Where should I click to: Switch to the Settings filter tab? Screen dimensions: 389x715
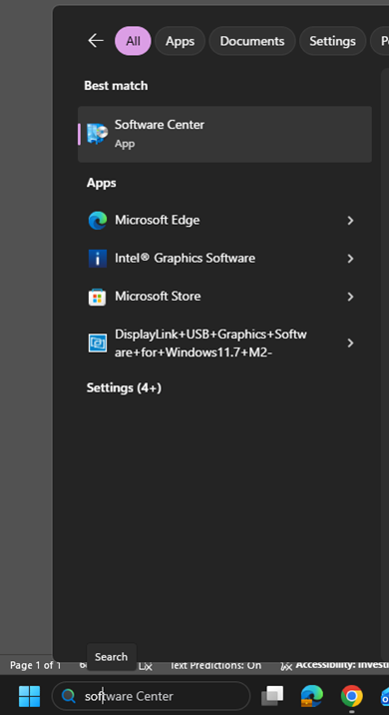tap(332, 41)
